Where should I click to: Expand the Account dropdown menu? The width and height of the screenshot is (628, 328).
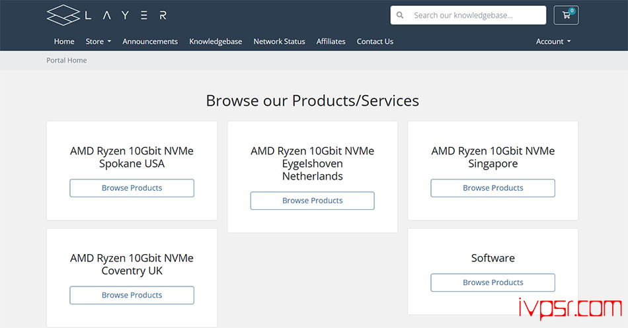553,42
